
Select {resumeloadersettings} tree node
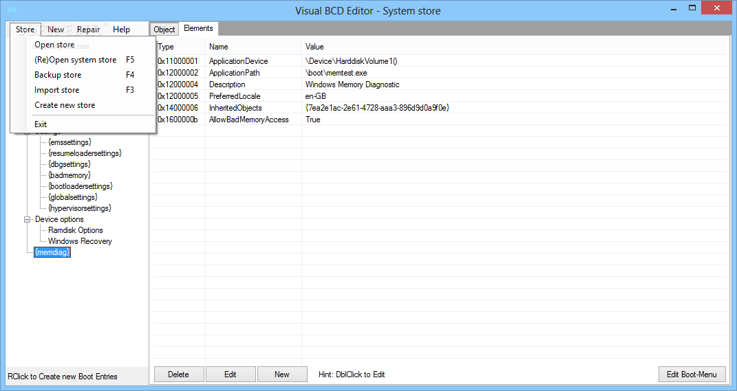point(85,153)
